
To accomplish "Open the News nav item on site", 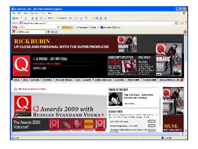I will 25,80.
